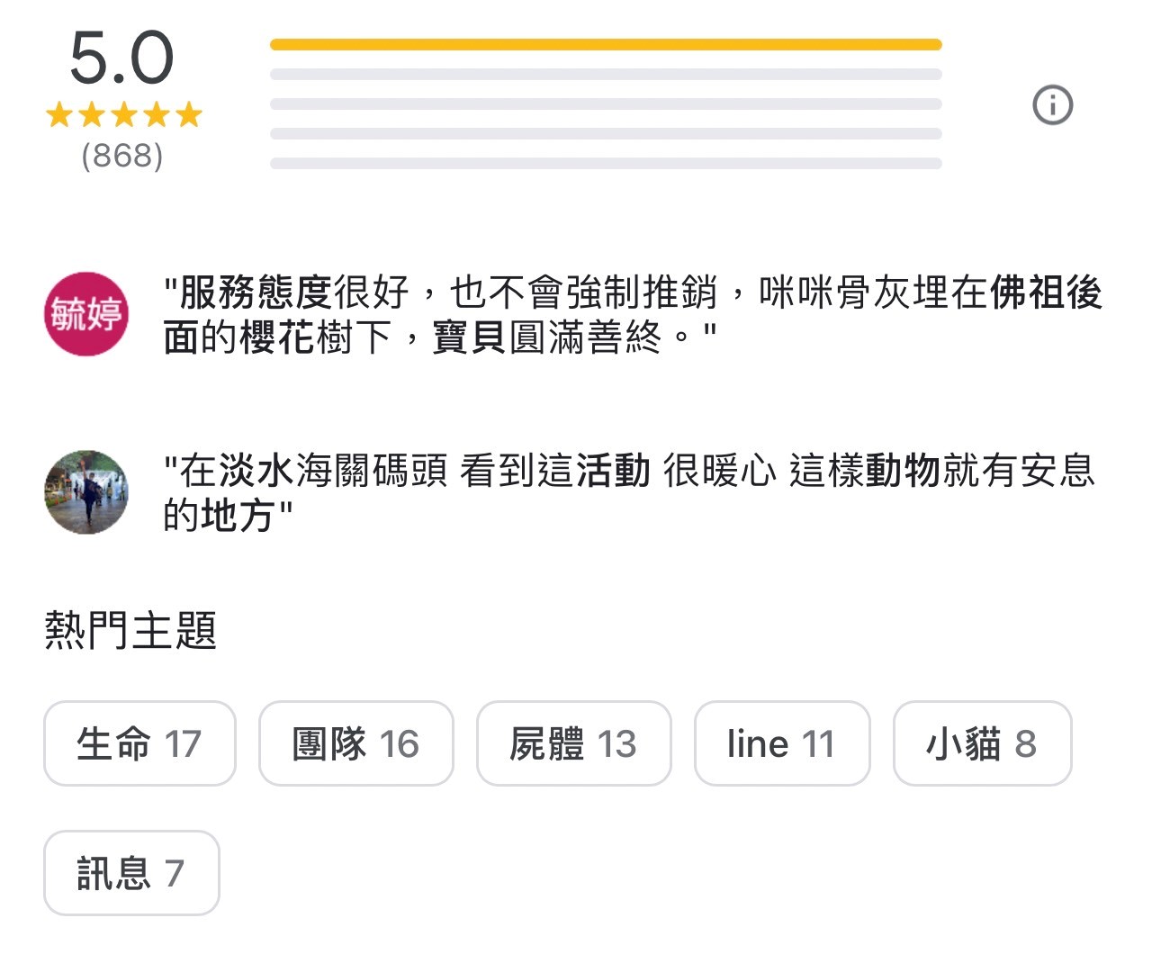Select the 團隊 16 topic chip
1161x963 pixels.
tap(355, 743)
